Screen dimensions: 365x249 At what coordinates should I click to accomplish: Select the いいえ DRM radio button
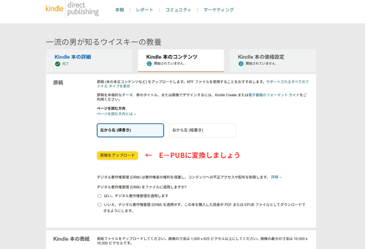(x=99, y=205)
